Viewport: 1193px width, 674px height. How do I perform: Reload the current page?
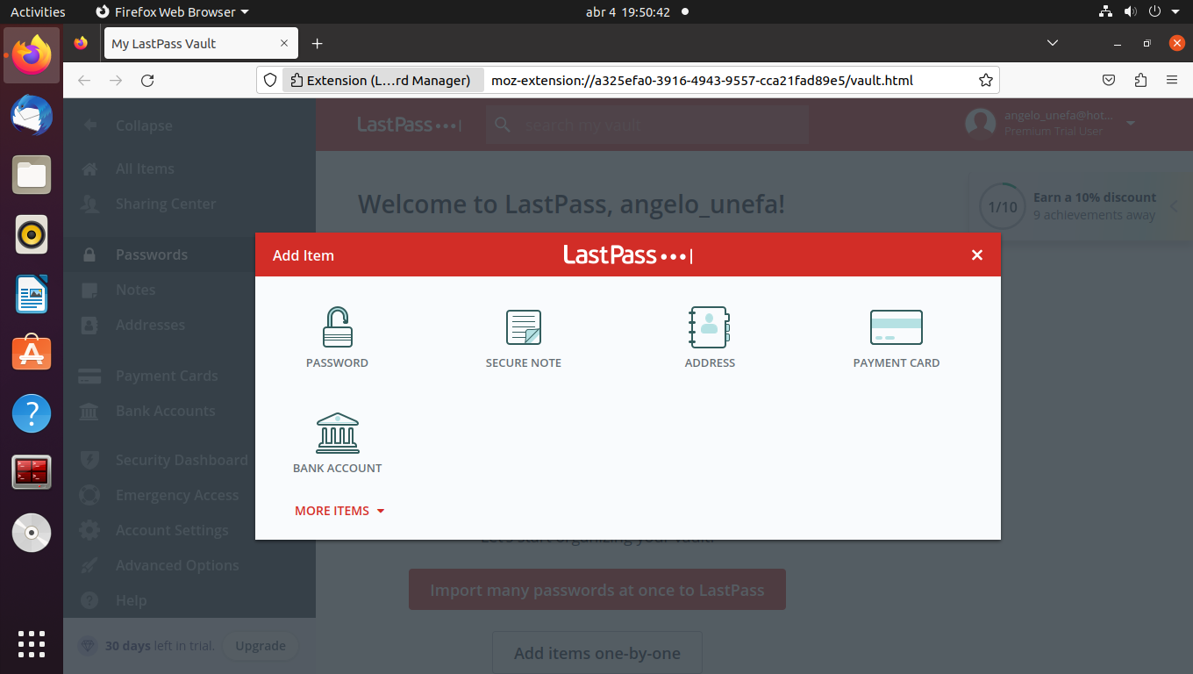pyautogui.click(x=147, y=80)
